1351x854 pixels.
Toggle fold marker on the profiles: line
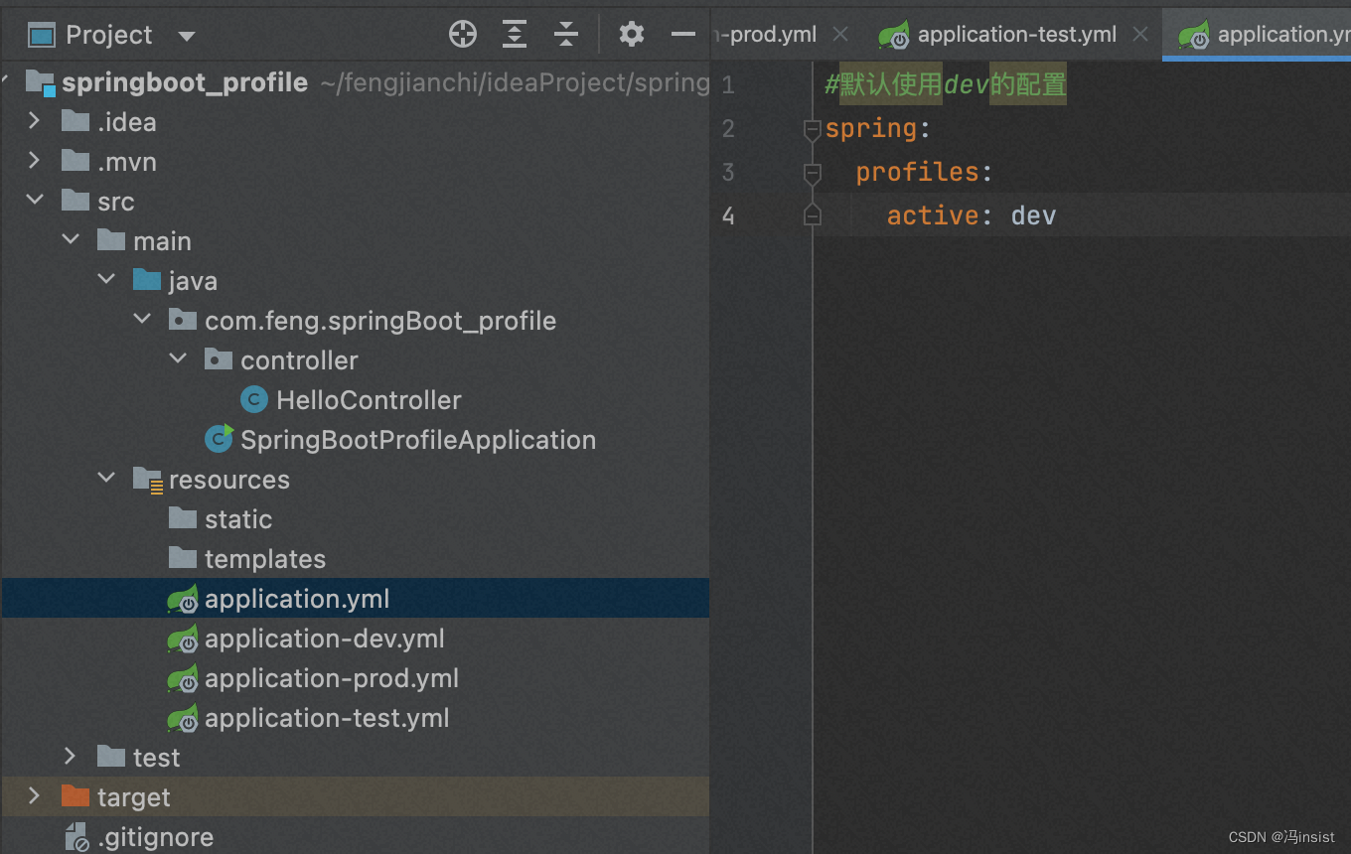(x=812, y=173)
